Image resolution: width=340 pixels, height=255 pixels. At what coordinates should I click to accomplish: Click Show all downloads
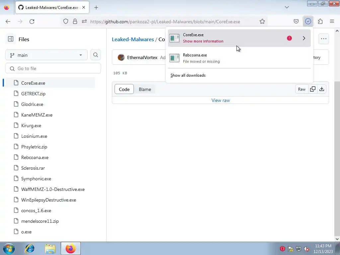[188, 75]
